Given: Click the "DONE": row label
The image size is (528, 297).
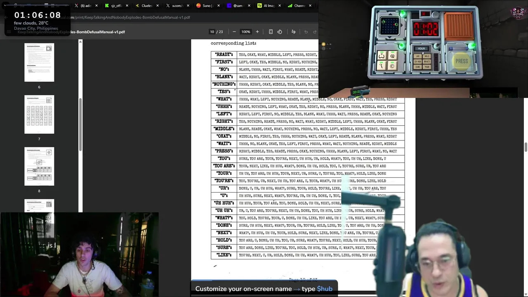Looking at the screenshot, I should 224,225.
